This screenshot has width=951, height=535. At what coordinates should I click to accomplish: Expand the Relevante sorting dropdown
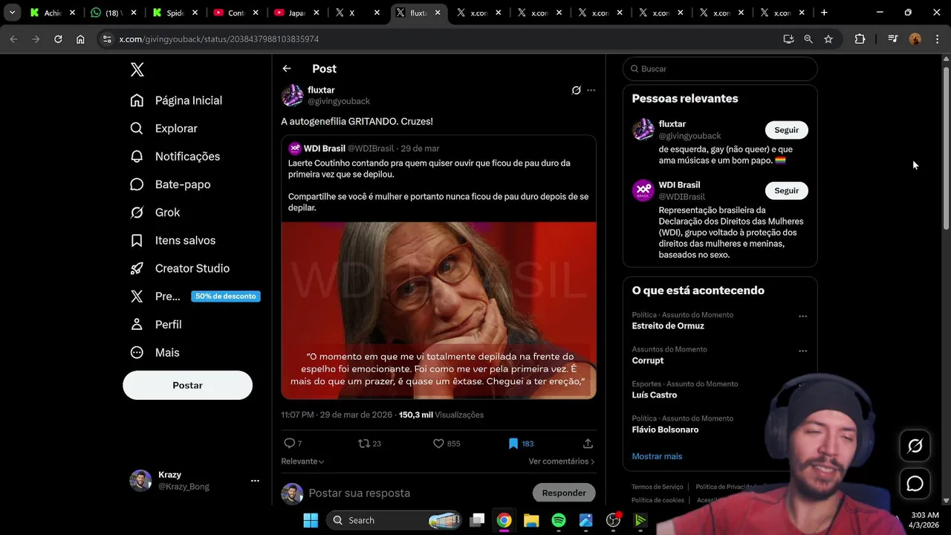[x=302, y=461]
